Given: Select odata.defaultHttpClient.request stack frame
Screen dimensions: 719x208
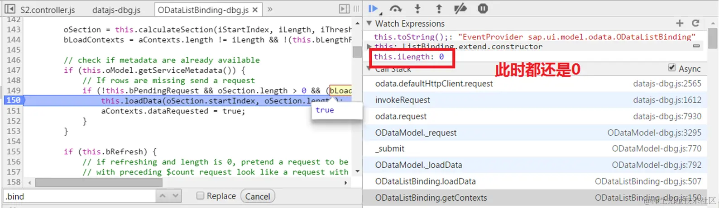Looking at the screenshot, I should (x=535, y=84).
